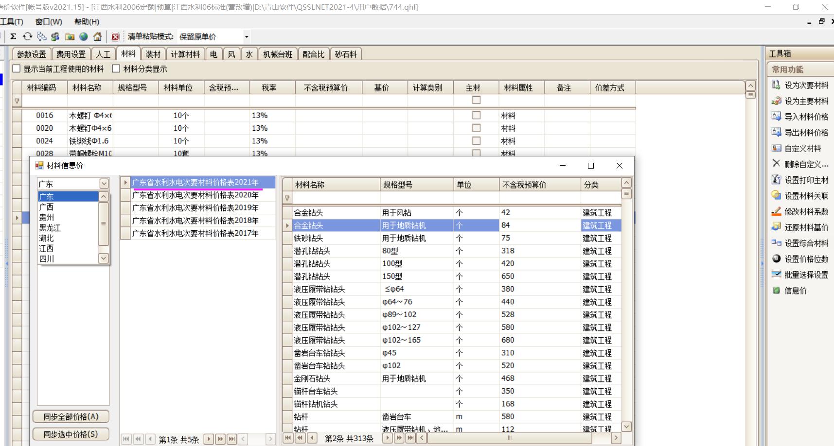Switch to the 砂石料 tab

tap(346, 54)
